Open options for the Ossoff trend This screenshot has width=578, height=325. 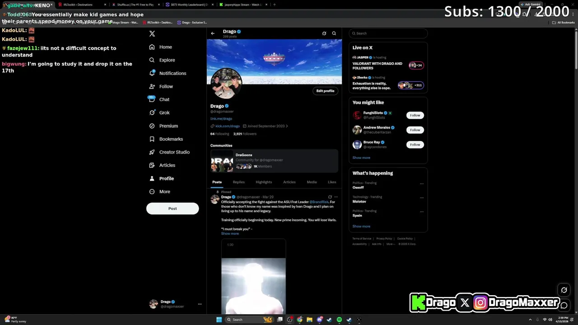(422, 184)
